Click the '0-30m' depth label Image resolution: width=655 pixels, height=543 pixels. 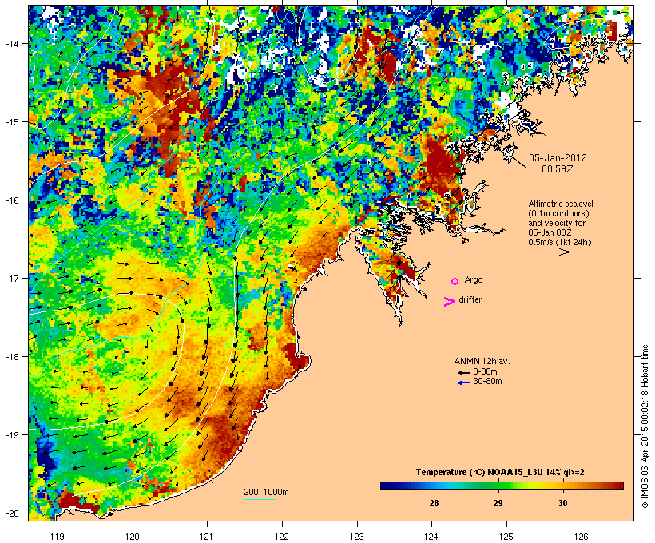tap(485, 371)
